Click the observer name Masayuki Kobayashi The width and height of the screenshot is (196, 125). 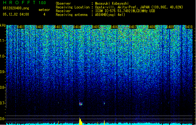(x=112, y=3)
